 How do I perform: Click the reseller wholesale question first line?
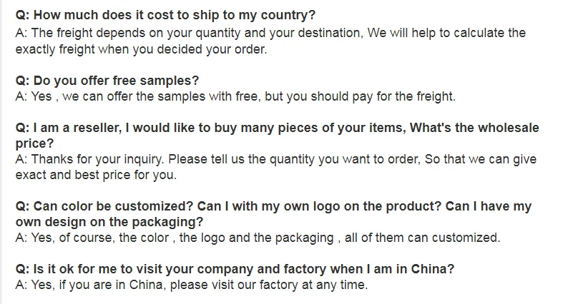pyautogui.click(x=277, y=128)
